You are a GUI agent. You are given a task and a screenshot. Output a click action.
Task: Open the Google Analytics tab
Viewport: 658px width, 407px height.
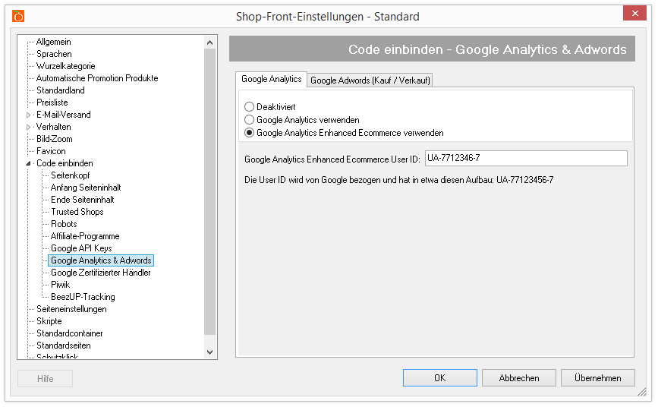[271, 79]
